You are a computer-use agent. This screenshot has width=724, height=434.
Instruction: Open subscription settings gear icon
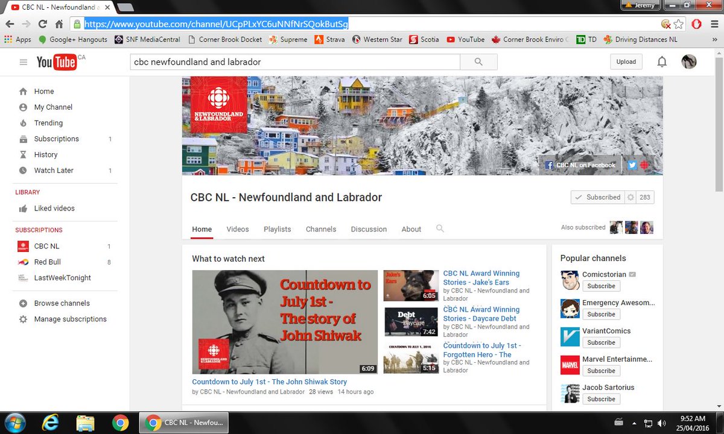click(631, 197)
